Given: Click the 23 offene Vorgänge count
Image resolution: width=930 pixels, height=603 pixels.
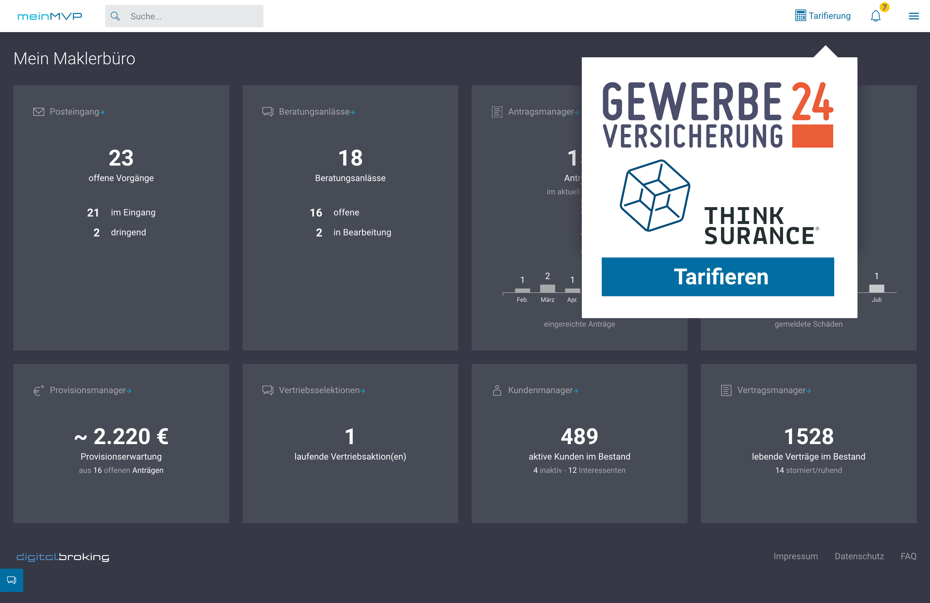Looking at the screenshot, I should [121, 158].
